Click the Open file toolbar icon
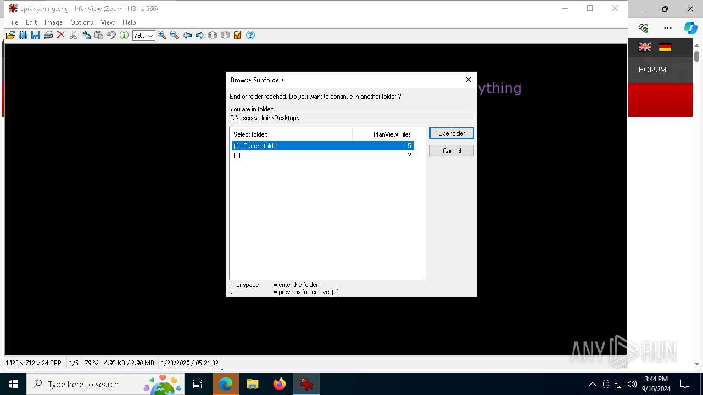Image resolution: width=703 pixels, height=395 pixels. point(10,35)
